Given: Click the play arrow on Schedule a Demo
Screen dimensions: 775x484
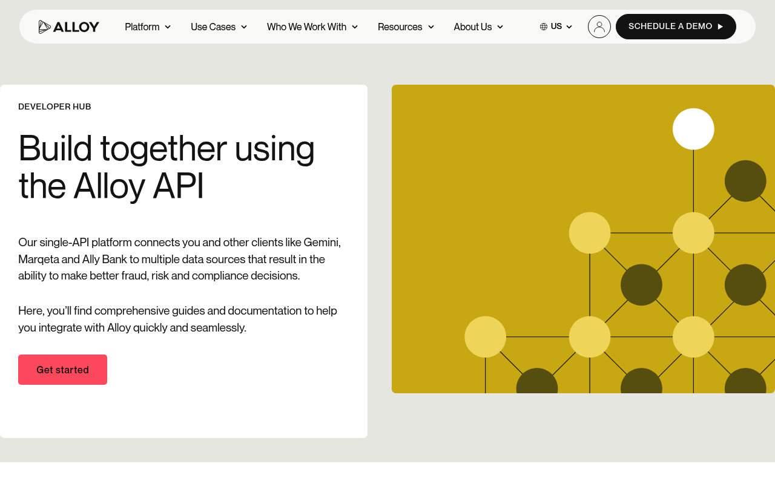Looking at the screenshot, I should [x=721, y=27].
